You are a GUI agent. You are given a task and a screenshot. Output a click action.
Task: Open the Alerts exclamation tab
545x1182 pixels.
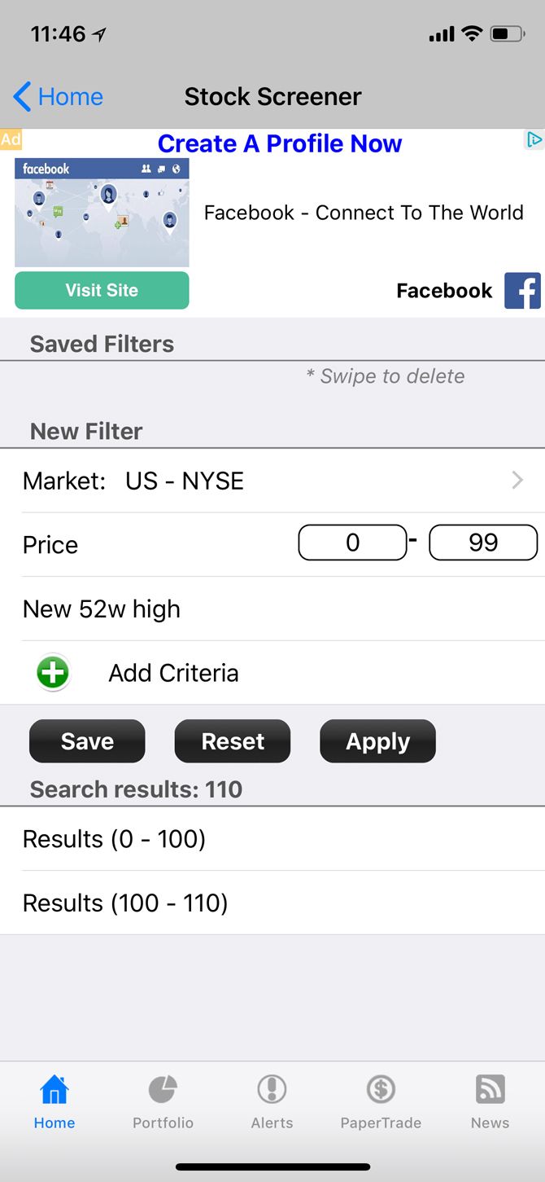click(272, 1101)
